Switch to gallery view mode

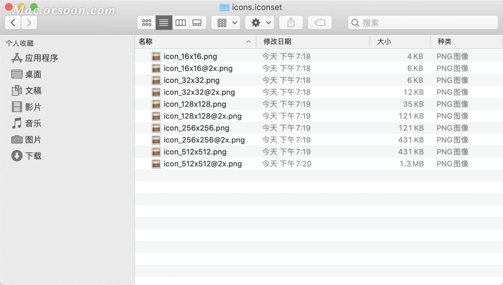(197, 22)
